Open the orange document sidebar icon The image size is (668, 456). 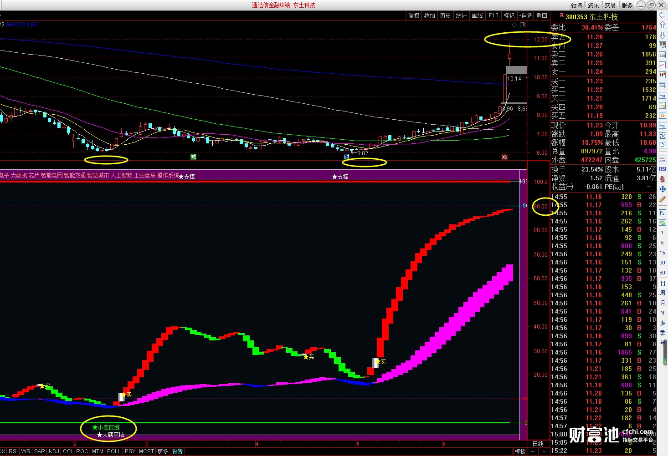(662, 115)
